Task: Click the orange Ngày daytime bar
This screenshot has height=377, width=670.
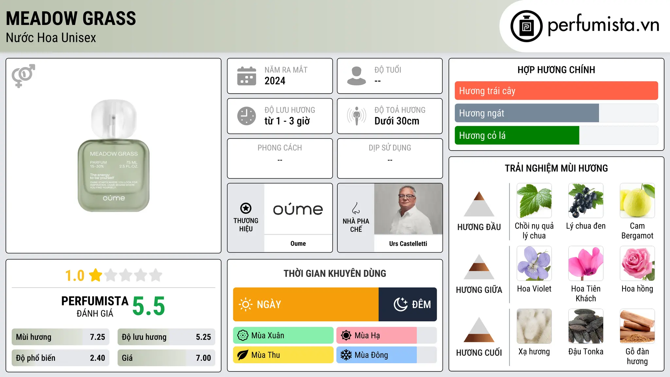Action: pyautogui.click(x=306, y=304)
